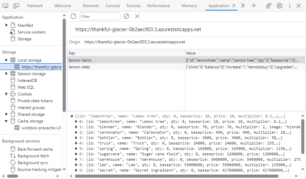Screen dimensions: 306x179
Task: Open the customize DevTools three-dot menu
Action: point(290,6)
